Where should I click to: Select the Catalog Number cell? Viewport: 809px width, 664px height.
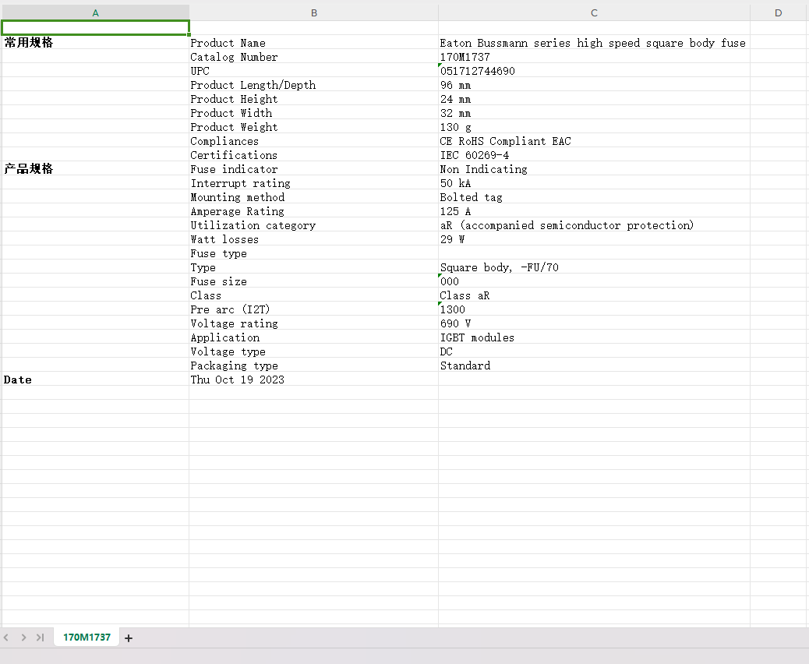point(313,56)
